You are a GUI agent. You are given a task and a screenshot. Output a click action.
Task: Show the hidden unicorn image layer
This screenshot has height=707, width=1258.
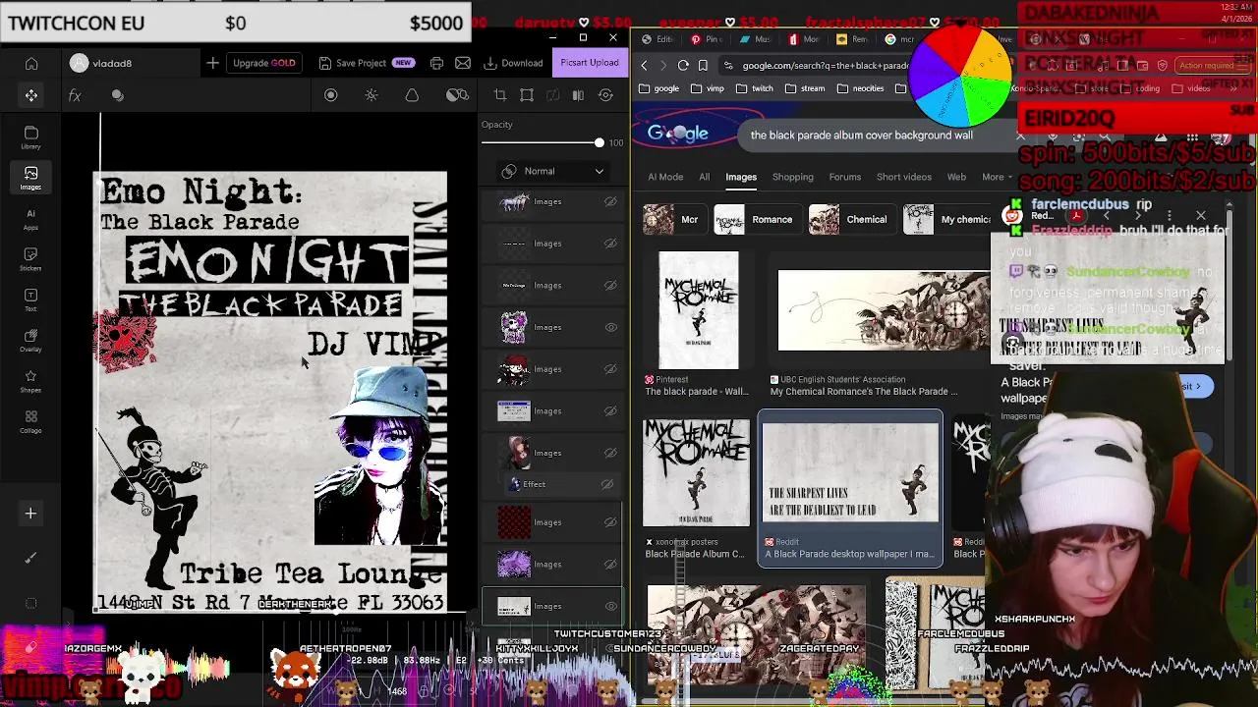(610, 201)
